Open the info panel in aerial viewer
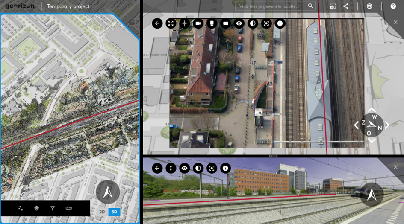 pos(280,24)
